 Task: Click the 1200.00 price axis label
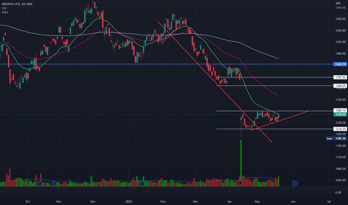341,134
